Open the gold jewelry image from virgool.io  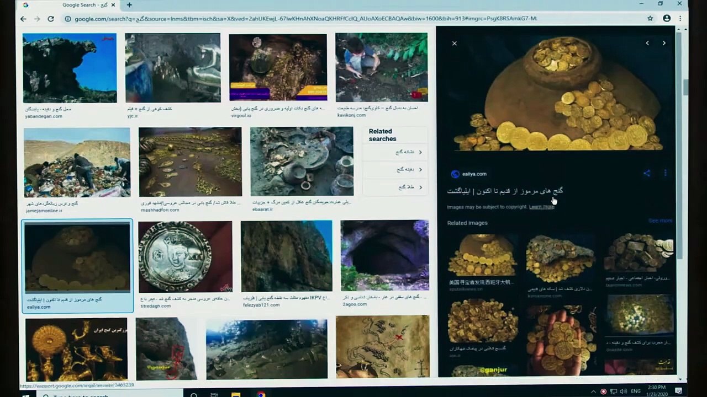(x=278, y=68)
